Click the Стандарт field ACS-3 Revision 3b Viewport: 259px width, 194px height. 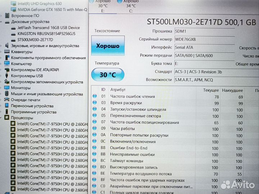point(217,72)
